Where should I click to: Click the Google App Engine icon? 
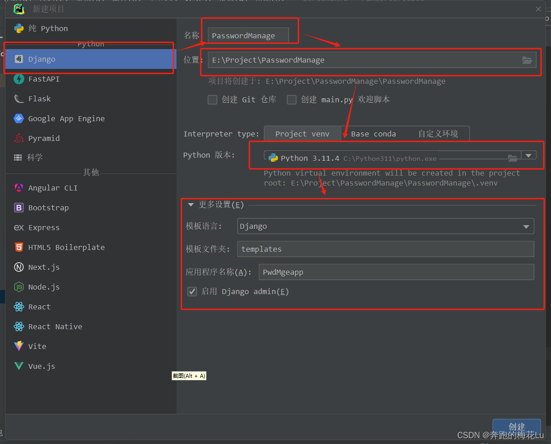click(19, 118)
